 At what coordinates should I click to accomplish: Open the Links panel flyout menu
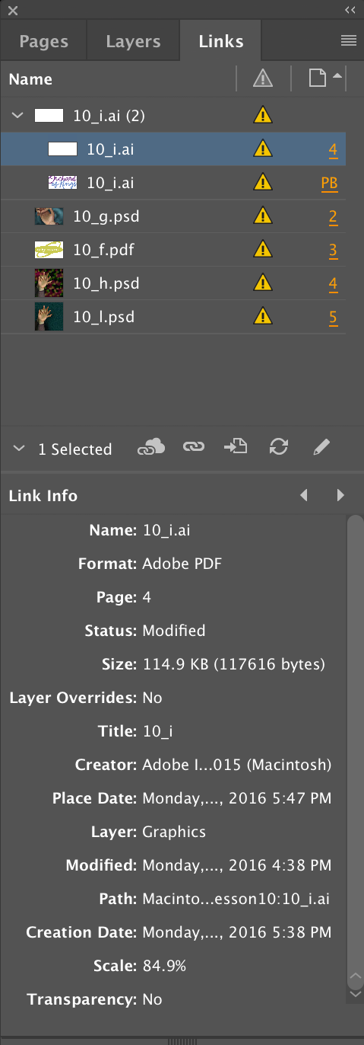tap(349, 41)
